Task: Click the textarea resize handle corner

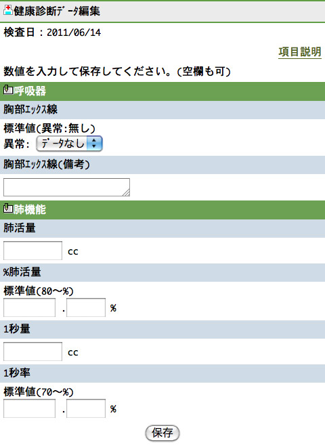Action: [x=127, y=193]
